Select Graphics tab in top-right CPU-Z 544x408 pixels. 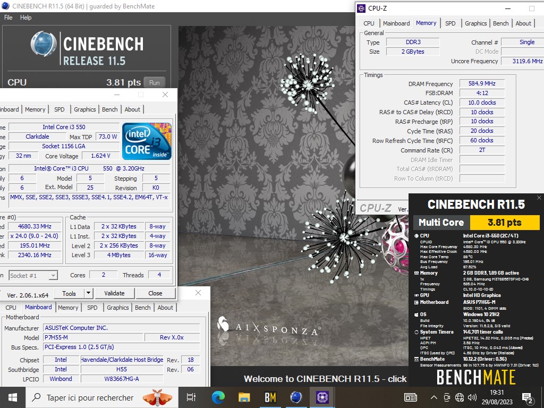475,23
